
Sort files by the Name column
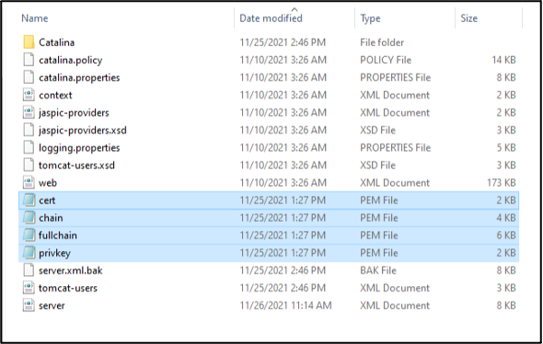tap(35, 18)
